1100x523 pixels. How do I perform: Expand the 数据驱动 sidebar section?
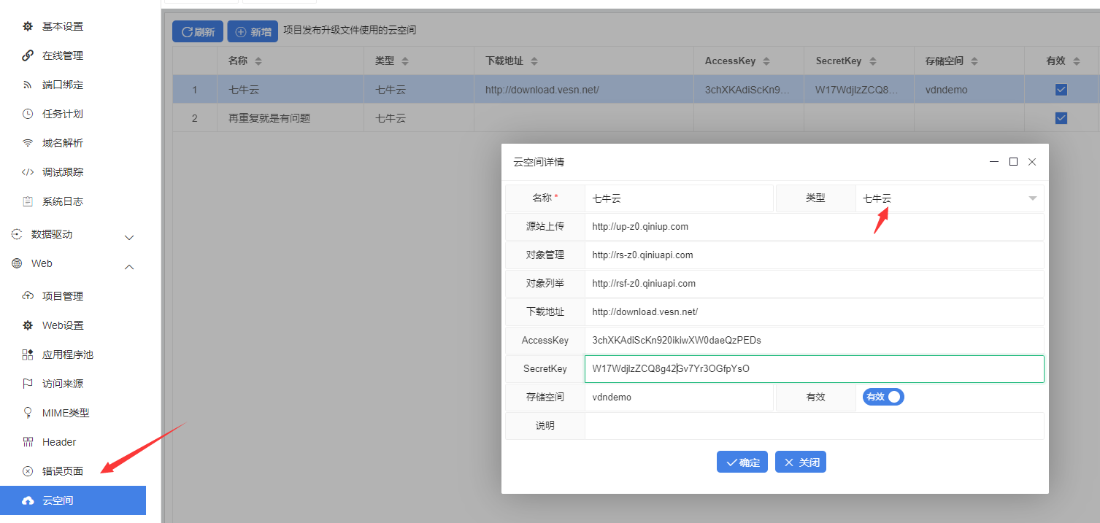[x=129, y=236]
